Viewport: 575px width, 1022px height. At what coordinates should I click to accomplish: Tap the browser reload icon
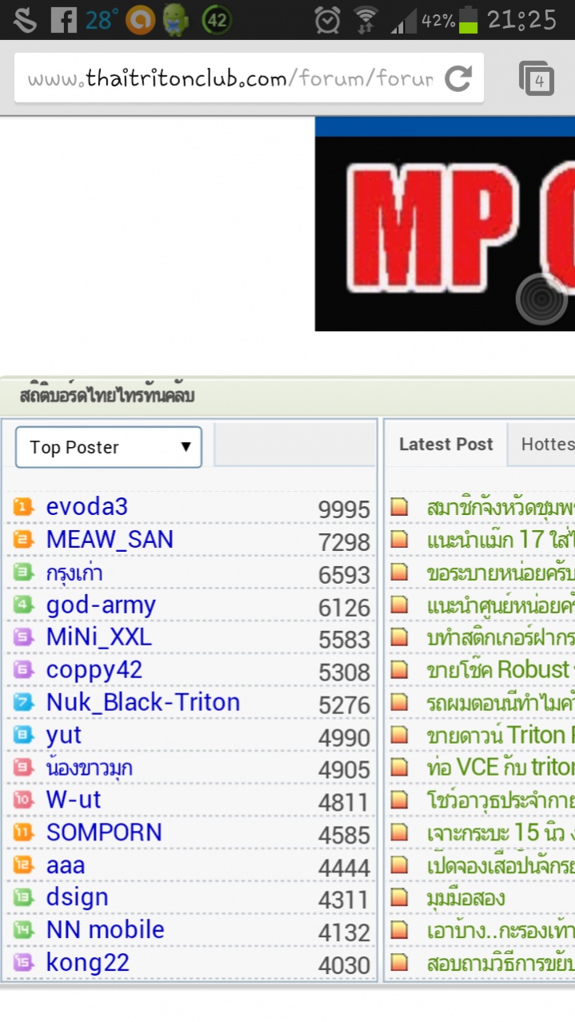point(458,78)
